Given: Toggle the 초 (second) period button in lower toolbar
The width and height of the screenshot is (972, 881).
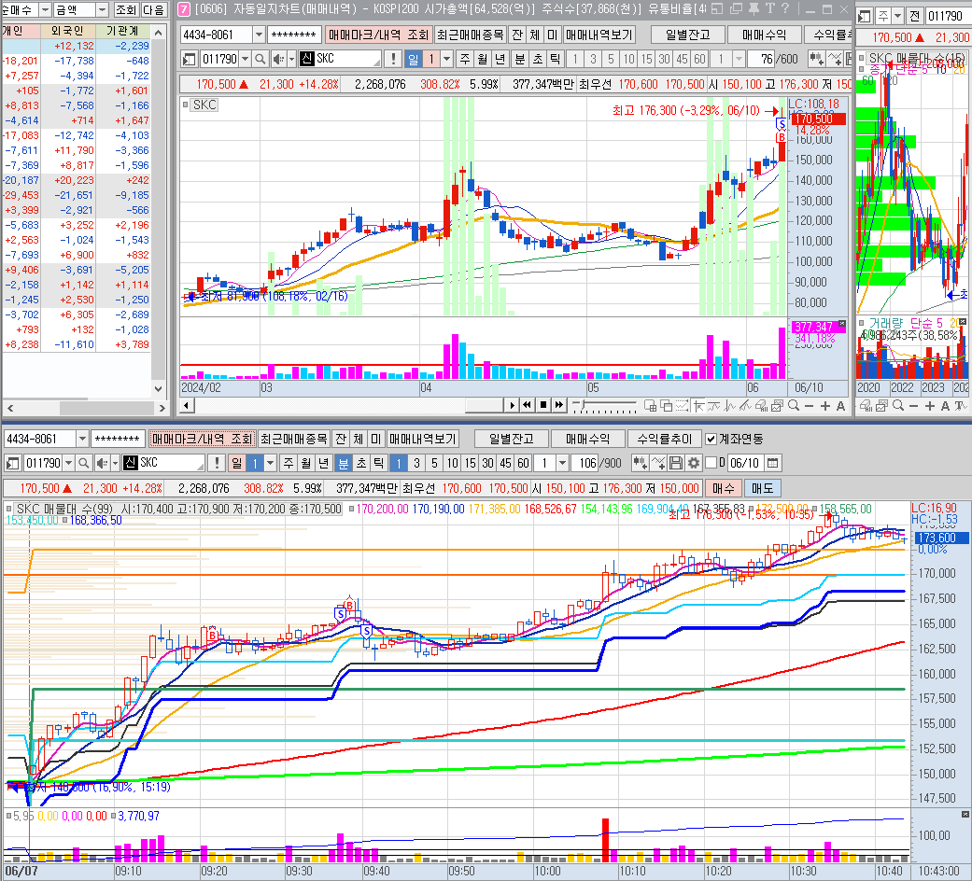Looking at the screenshot, I should click(361, 463).
